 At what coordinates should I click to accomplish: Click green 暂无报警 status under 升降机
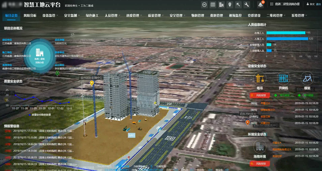coord(283,95)
